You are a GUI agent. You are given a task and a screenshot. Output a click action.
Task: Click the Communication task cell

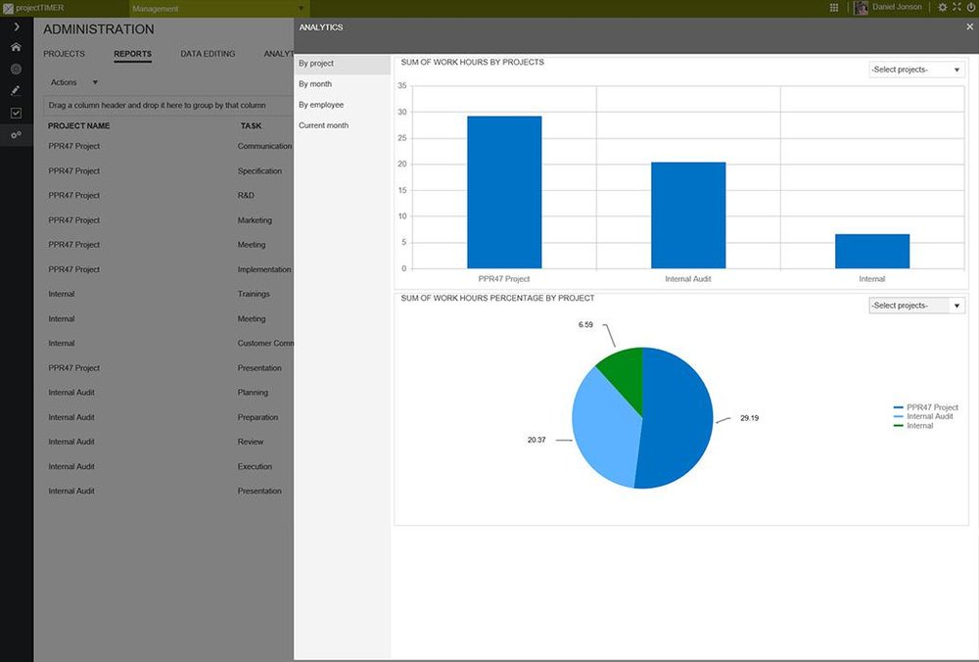pos(264,146)
